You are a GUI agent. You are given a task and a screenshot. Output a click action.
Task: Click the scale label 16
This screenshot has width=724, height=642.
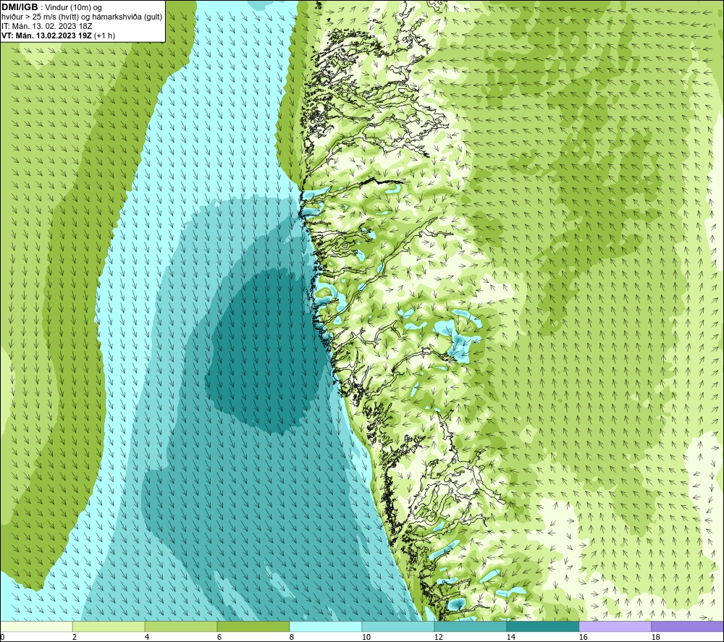(x=584, y=637)
